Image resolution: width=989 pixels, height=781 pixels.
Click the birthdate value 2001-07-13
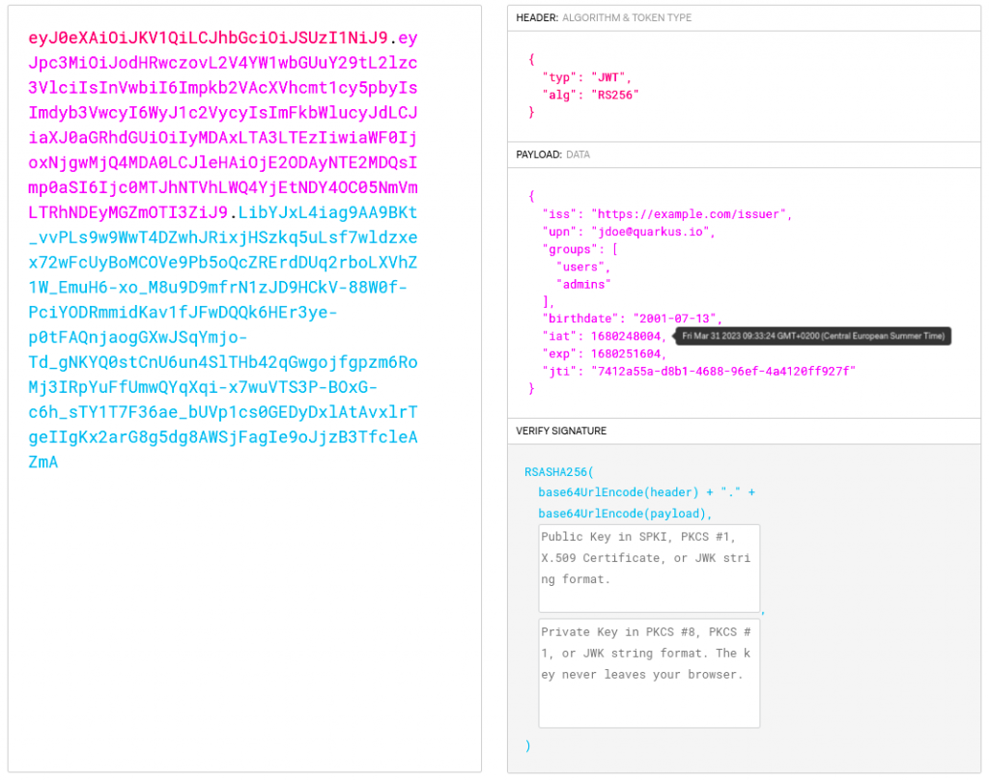click(x=677, y=319)
